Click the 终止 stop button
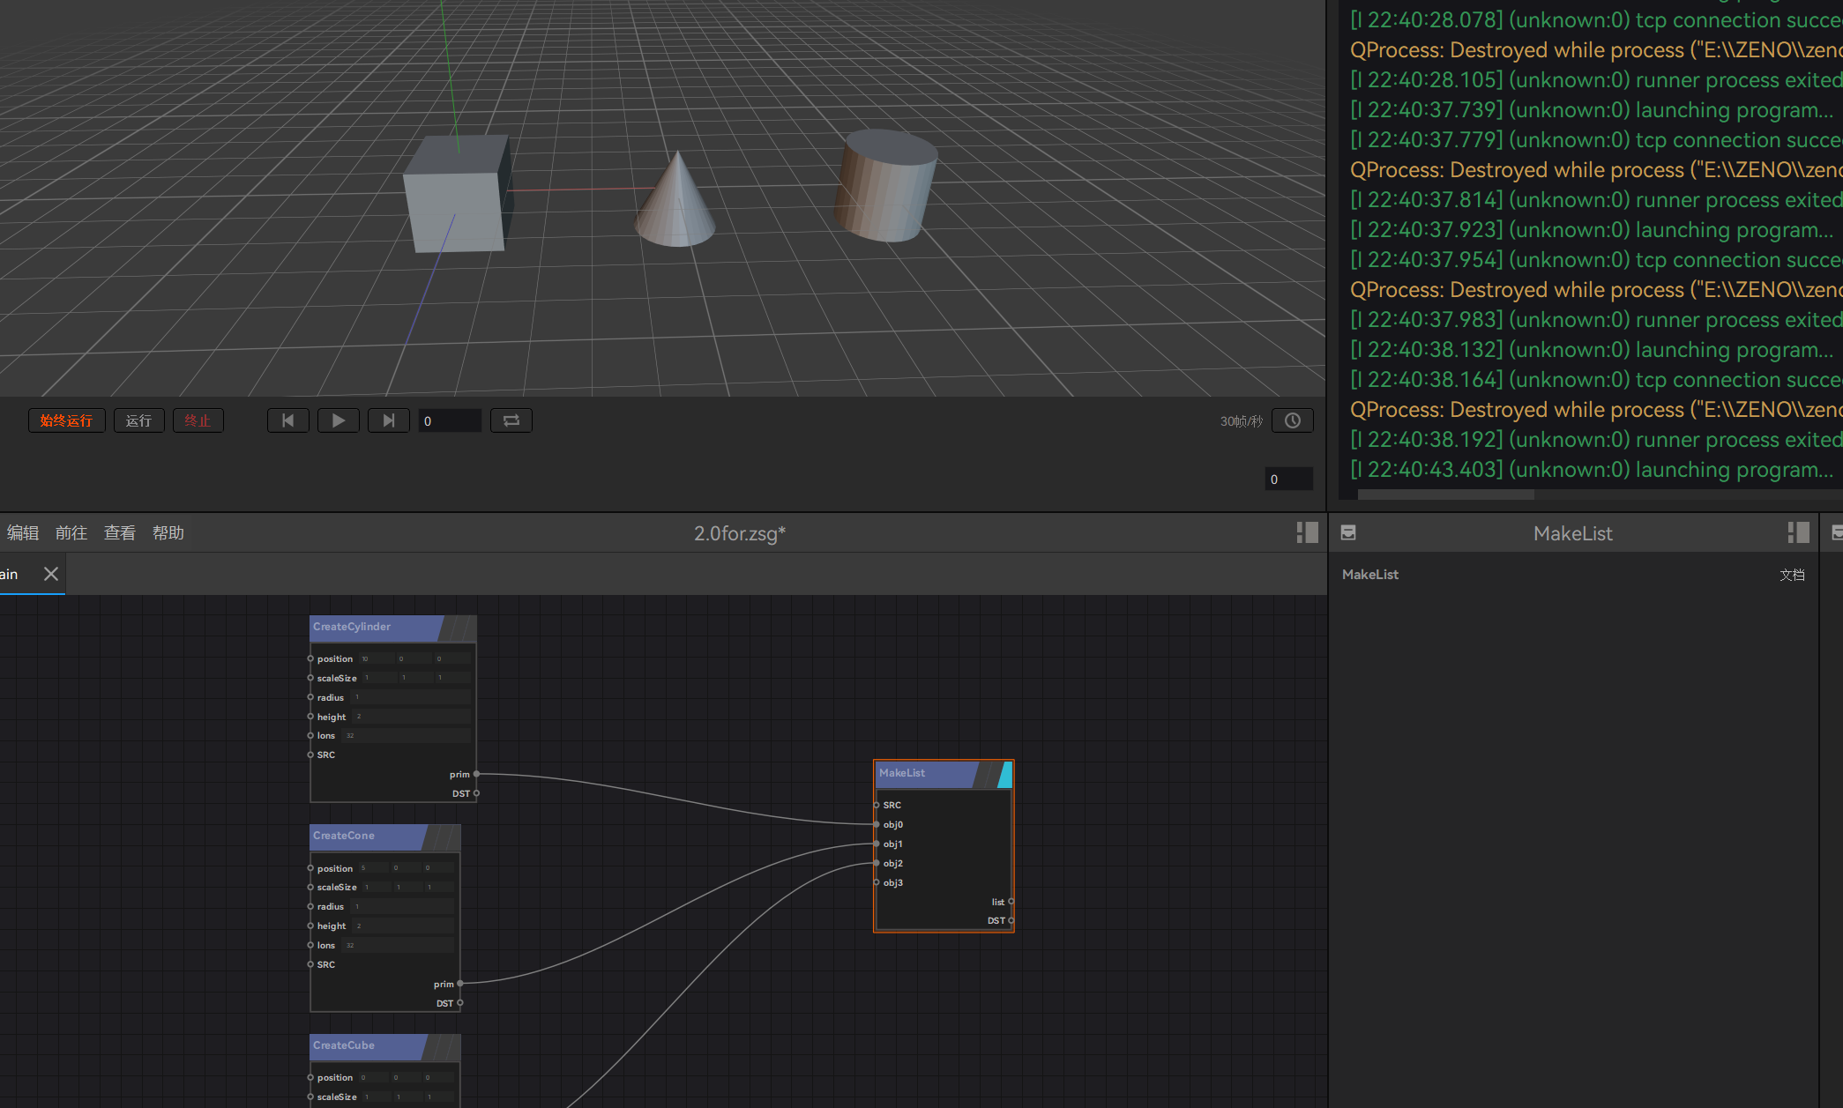This screenshot has height=1108, width=1843. point(198,421)
